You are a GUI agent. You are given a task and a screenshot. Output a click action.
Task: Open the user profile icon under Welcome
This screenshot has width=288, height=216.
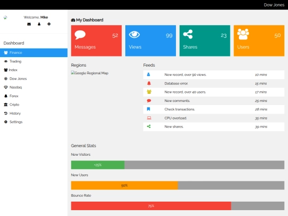(39, 24)
